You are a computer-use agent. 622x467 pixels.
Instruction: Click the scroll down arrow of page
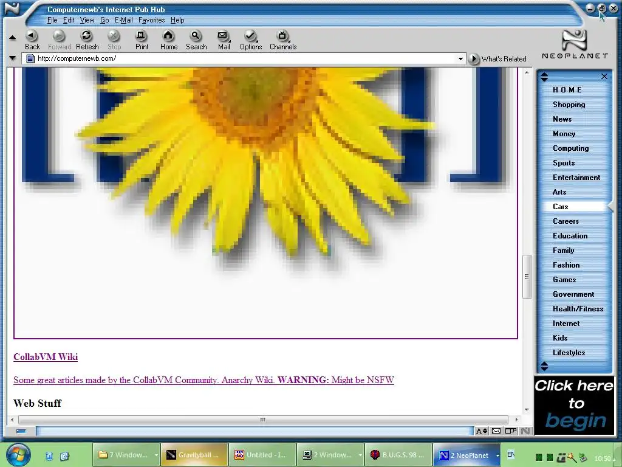coord(527,409)
